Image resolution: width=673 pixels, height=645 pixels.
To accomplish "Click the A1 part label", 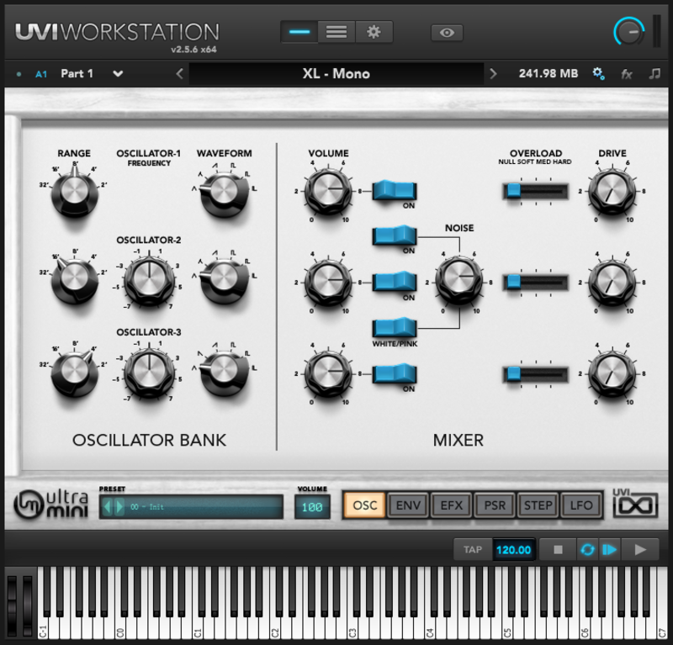I will coord(40,74).
